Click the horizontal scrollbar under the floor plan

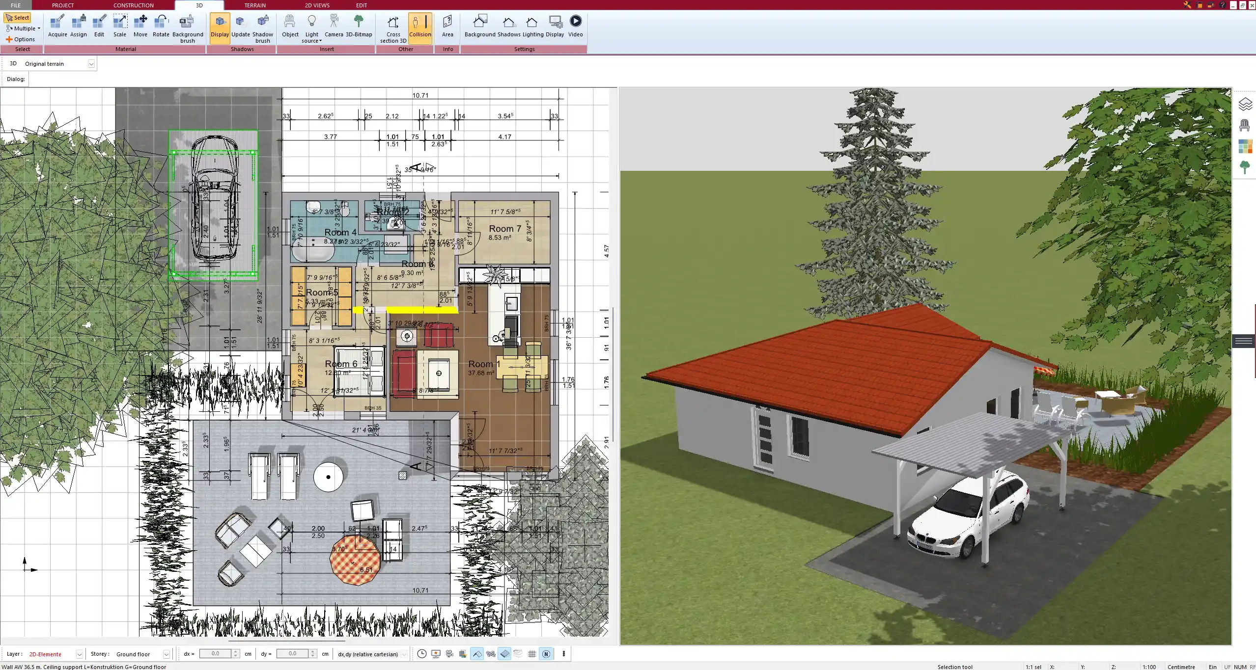287,641
